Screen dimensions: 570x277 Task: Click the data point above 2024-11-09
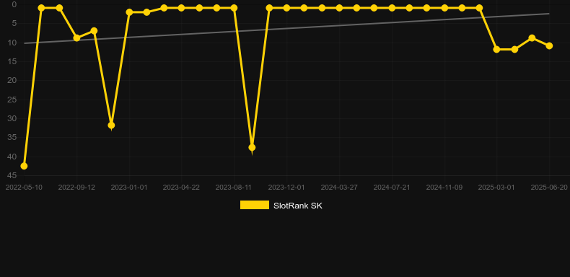(444, 8)
